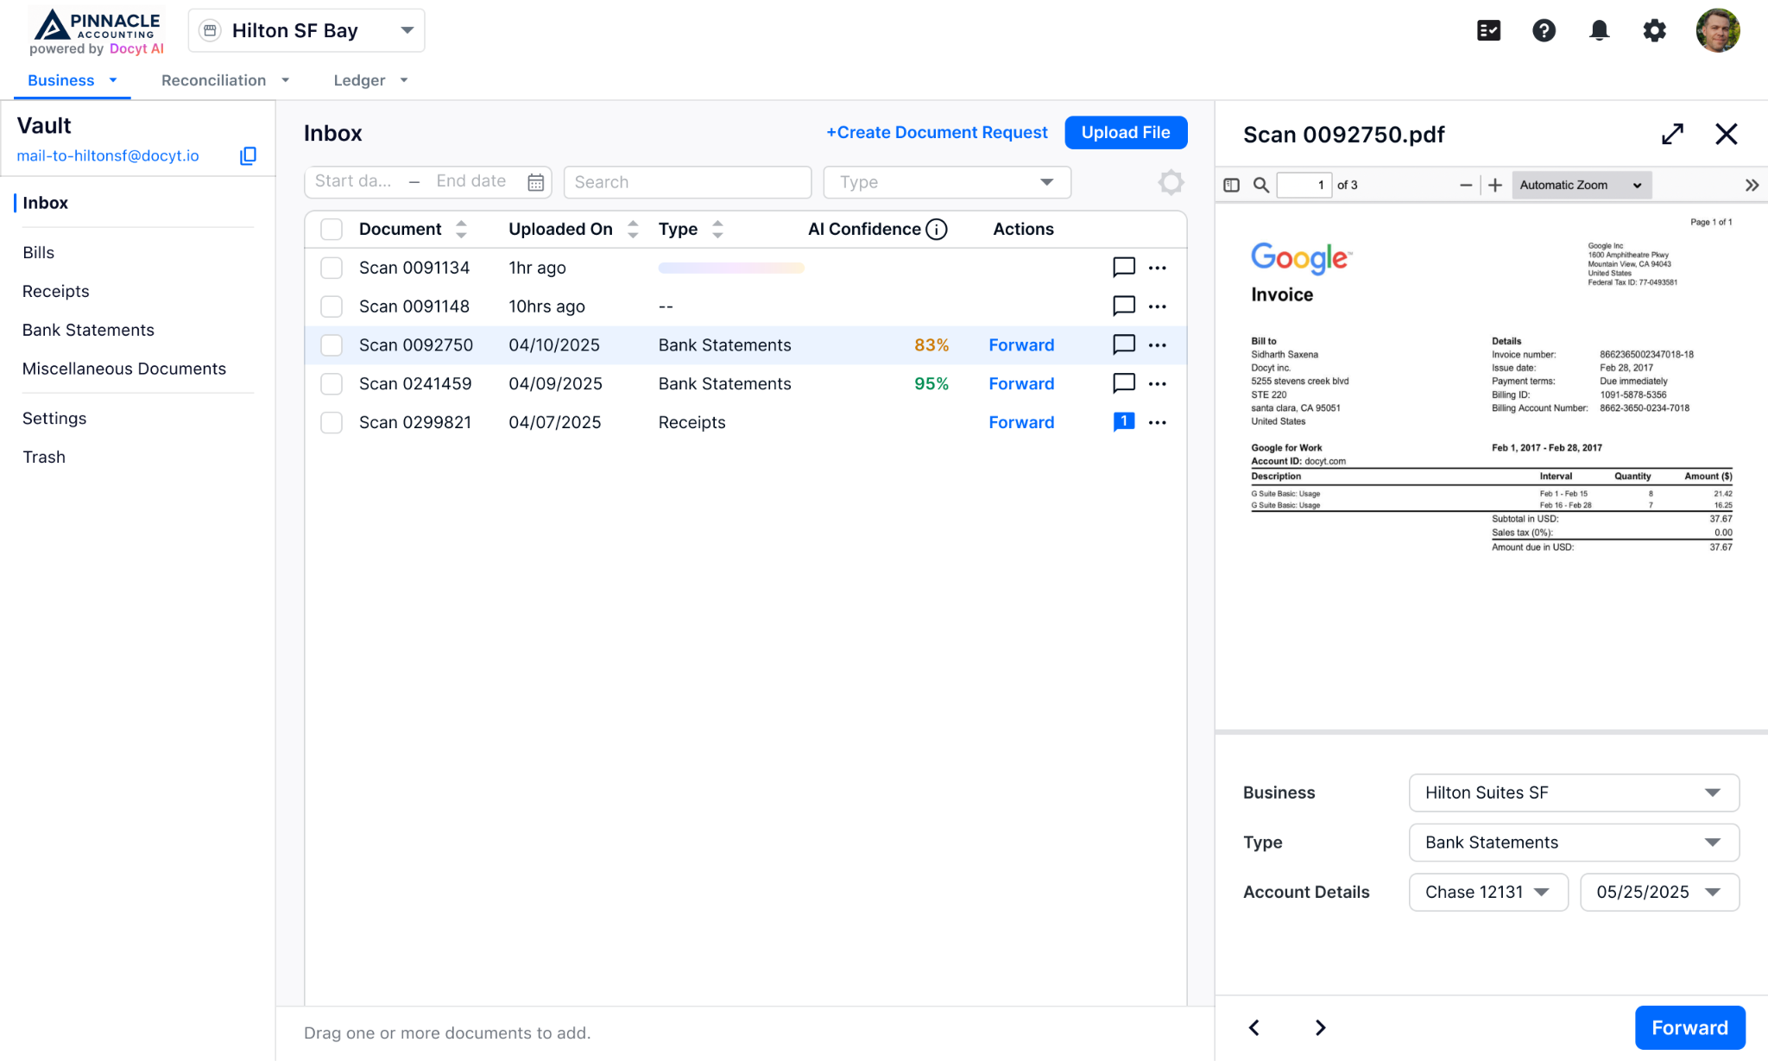Expand the document preview to full screen

coord(1673,134)
